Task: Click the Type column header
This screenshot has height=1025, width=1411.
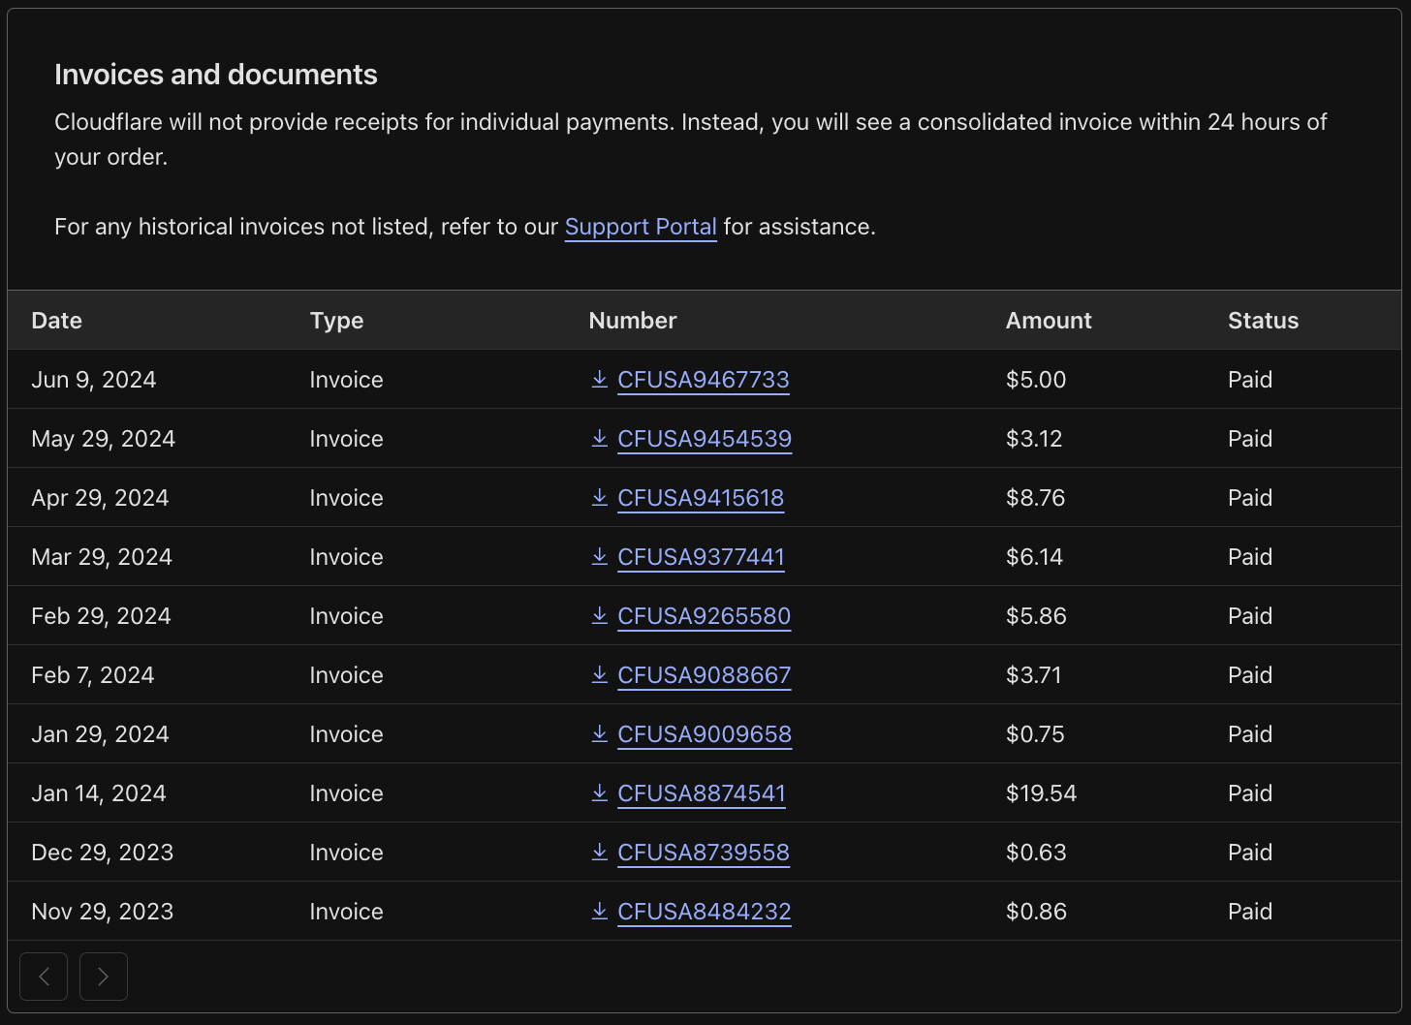Action: tap(336, 321)
